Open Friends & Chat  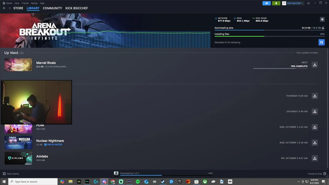pyautogui.click(x=317, y=174)
